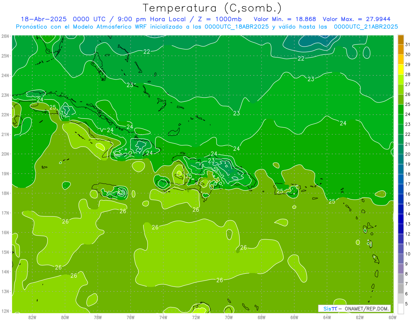Click the "74W" longitude axis label
The image size is (417, 322).
pyautogui.click(x=163, y=317)
